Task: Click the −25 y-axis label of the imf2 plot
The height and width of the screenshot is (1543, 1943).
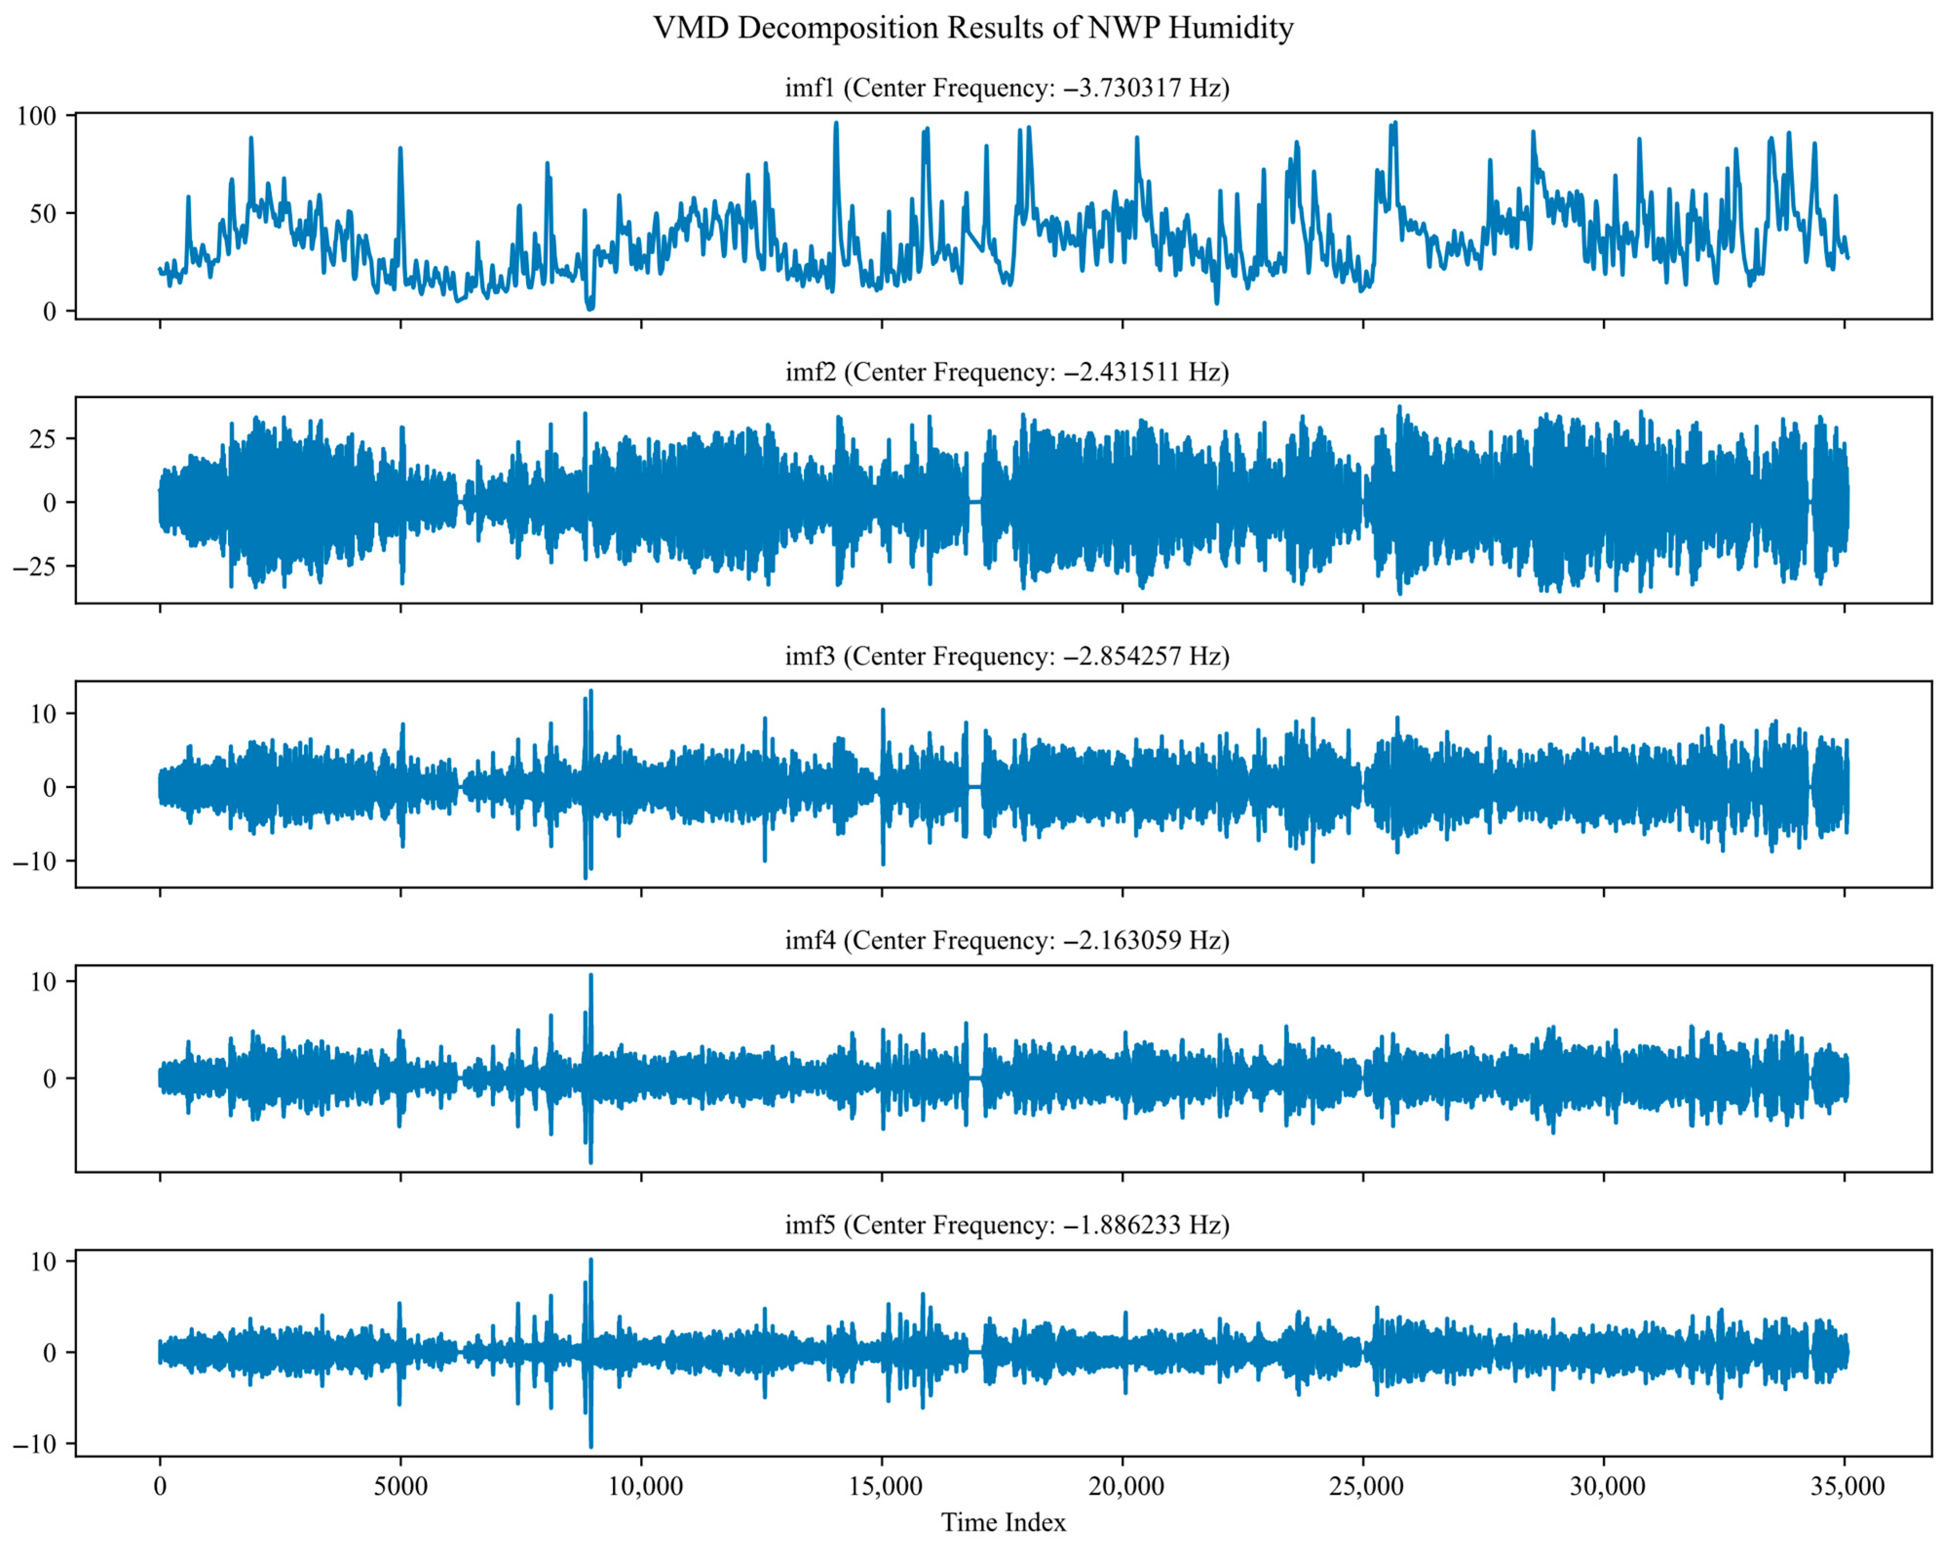Action: tap(34, 566)
